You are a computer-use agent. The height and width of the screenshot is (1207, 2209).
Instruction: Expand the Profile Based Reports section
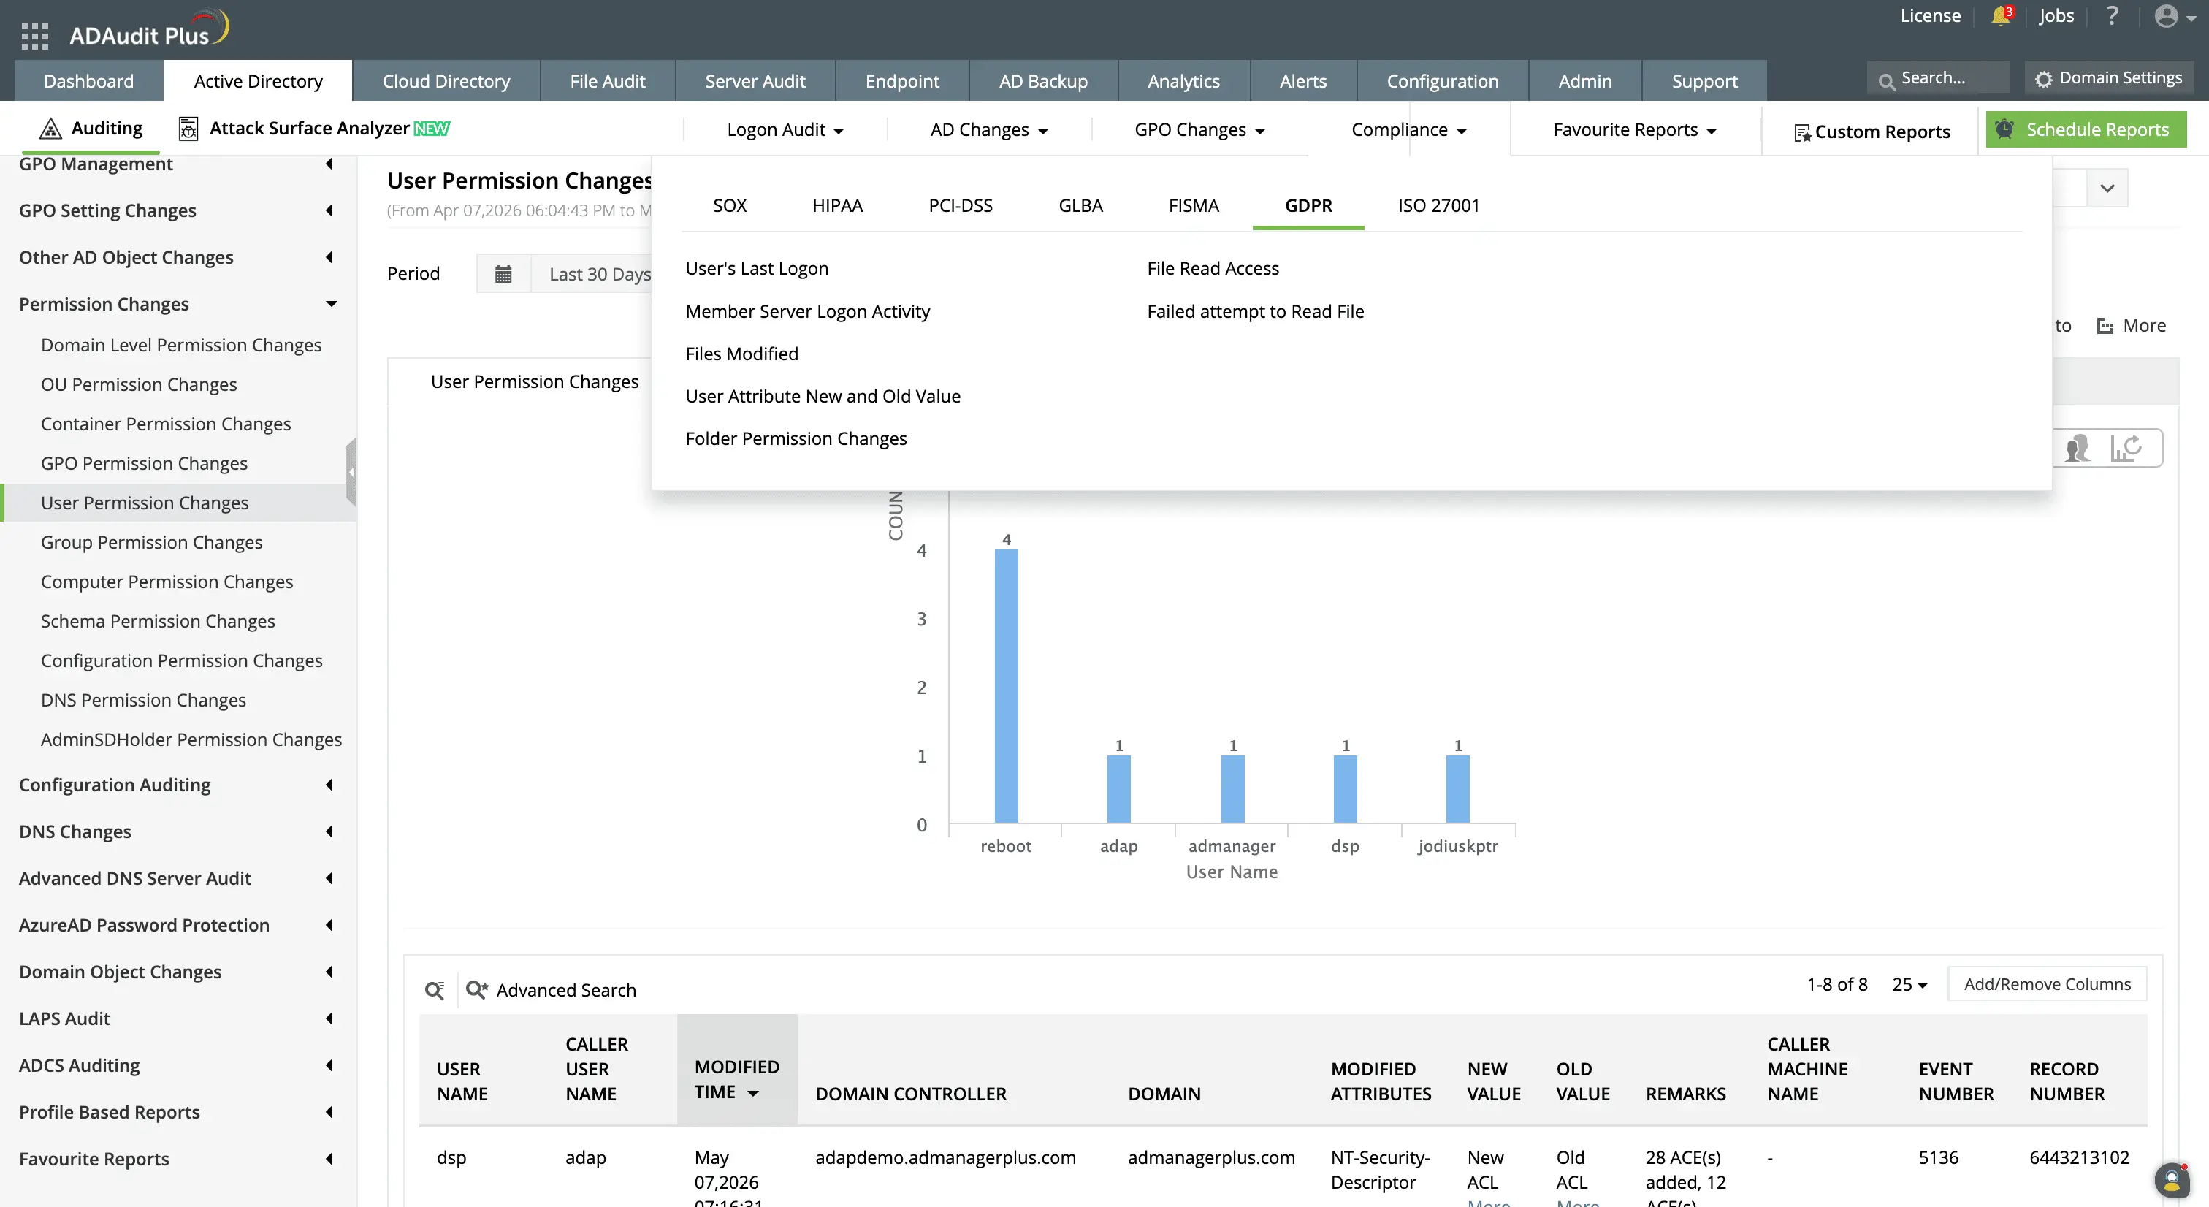click(178, 1112)
